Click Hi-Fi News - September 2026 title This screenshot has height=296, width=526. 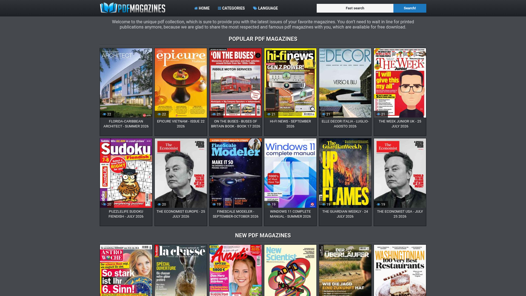coord(290,124)
